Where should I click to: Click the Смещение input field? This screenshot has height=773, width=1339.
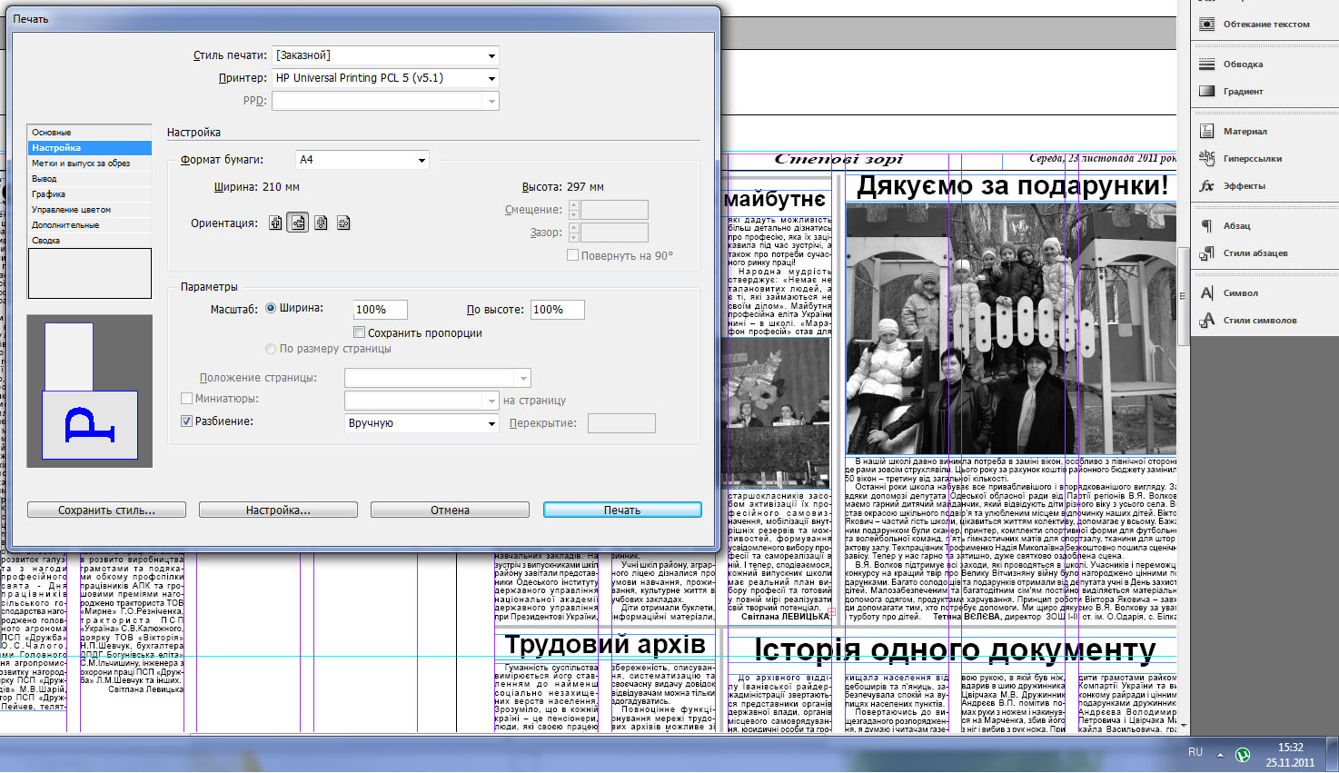[614, 210]
